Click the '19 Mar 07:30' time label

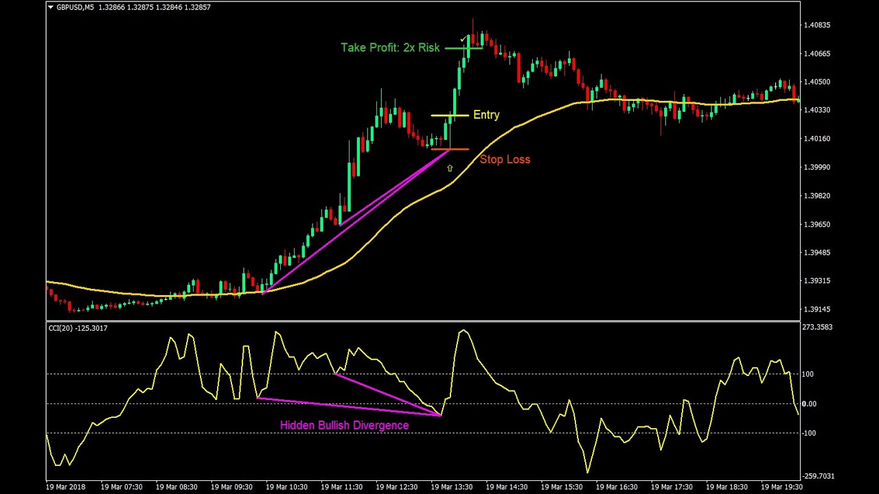(122, 487)
